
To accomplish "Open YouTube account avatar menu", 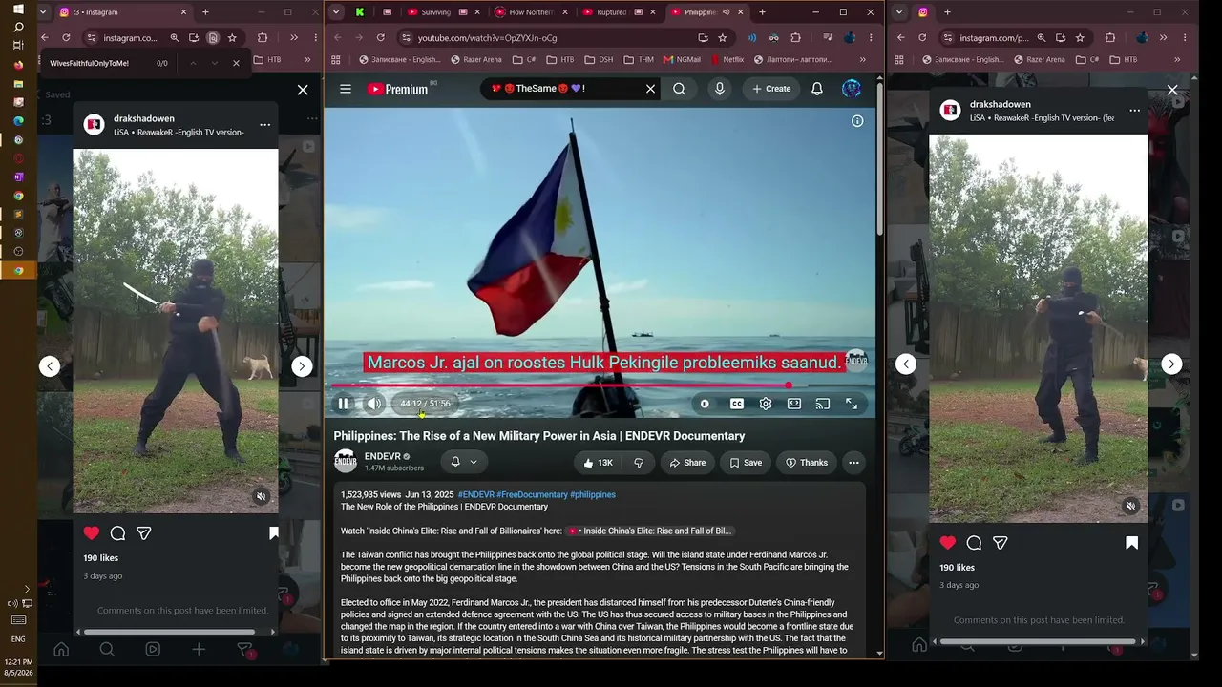I will click(x=852, y=89).
